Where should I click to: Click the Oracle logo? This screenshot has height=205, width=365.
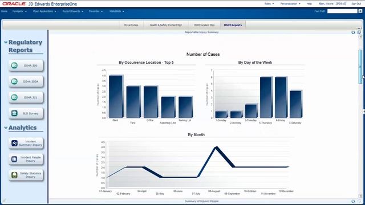[x=14, y=4]
